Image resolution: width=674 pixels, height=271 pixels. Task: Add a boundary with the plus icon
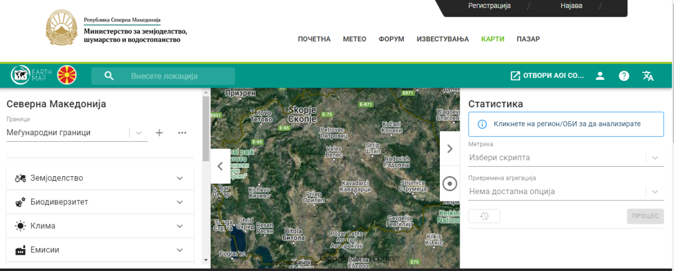[x=159, y=133]
